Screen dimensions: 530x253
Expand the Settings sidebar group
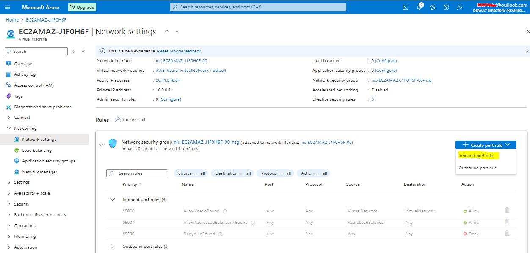(9, 182)
